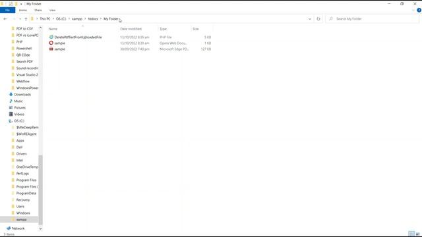Screen dimensions: 422x237
Task: Select Webflow folder in sidebar
Action: pyautogui.click(x=23, y=81)
